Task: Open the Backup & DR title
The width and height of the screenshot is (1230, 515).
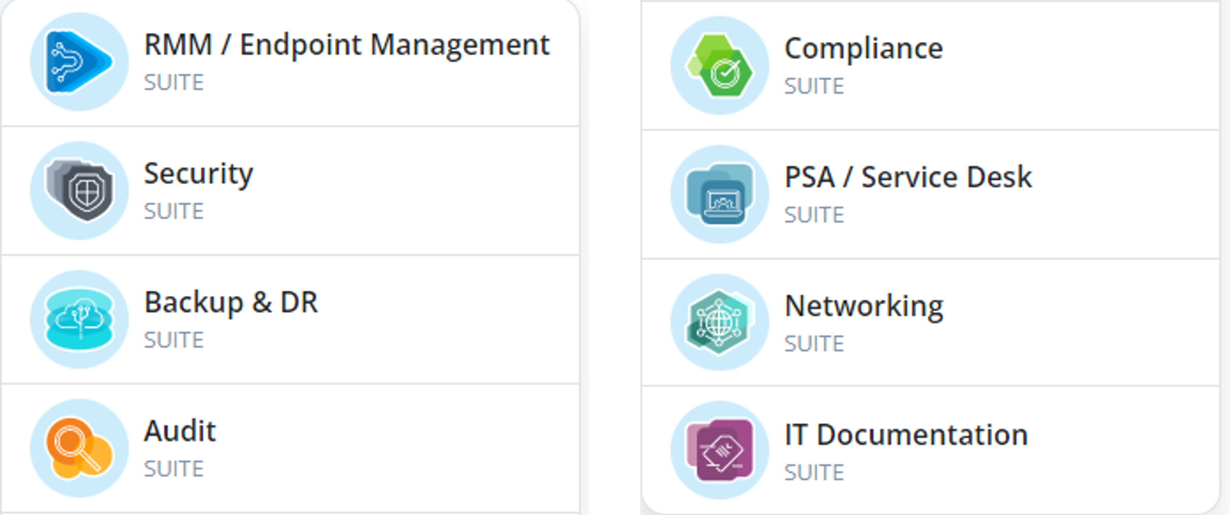Action: [231, 302]
